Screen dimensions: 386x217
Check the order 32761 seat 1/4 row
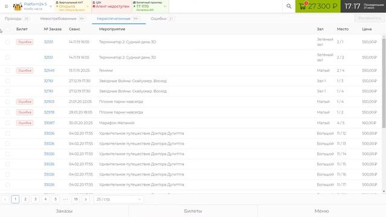click(8, 91)
